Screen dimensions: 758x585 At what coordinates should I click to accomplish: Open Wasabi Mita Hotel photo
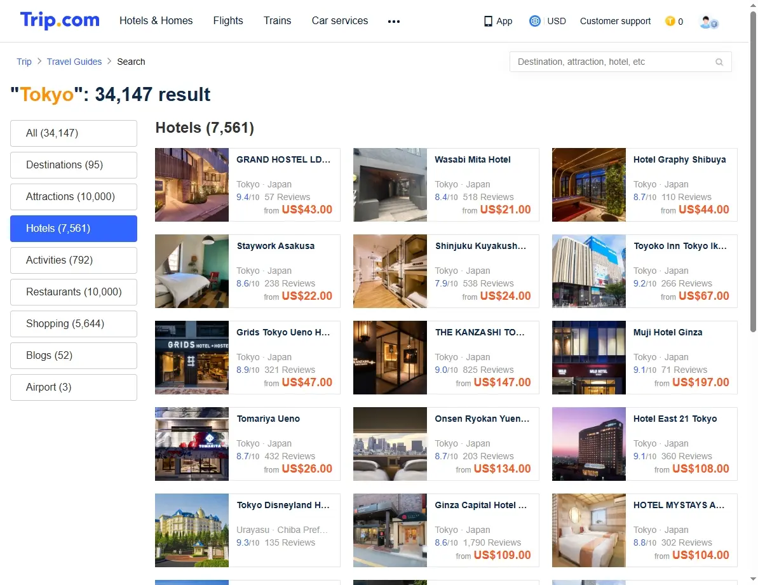point(390,185)
